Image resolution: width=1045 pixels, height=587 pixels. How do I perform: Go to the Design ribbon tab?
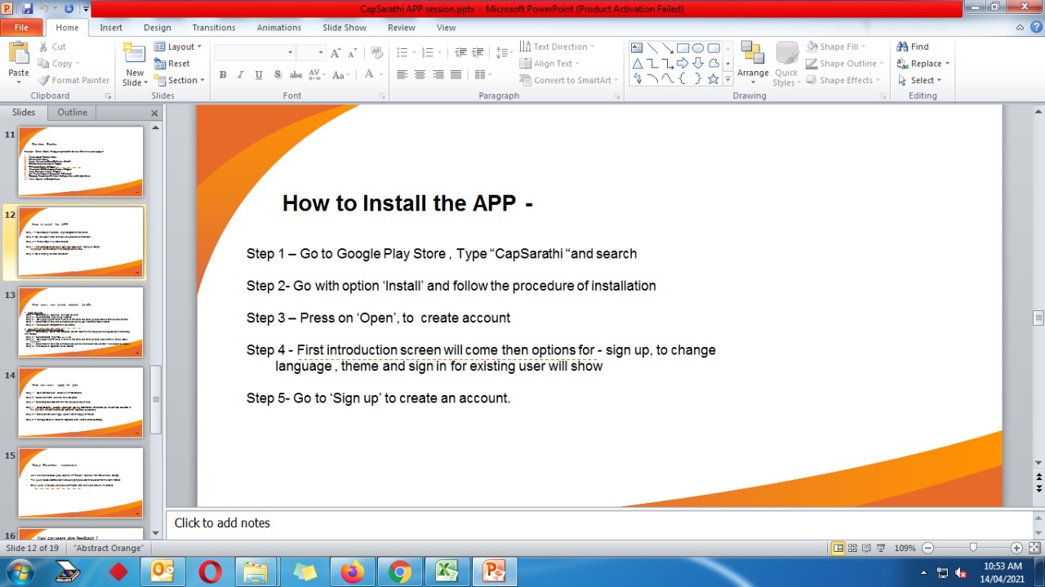coord(158,27)
